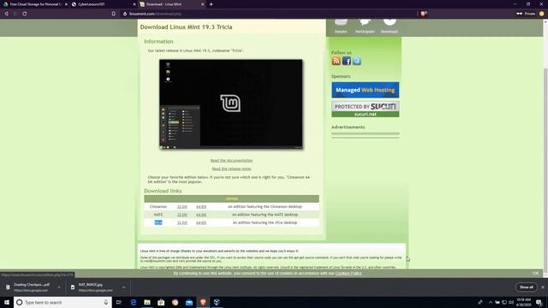Open the VirtualBox taskbar icon
Image resolution: width=548 pixels, height=308 pixels.
point(217,302)
